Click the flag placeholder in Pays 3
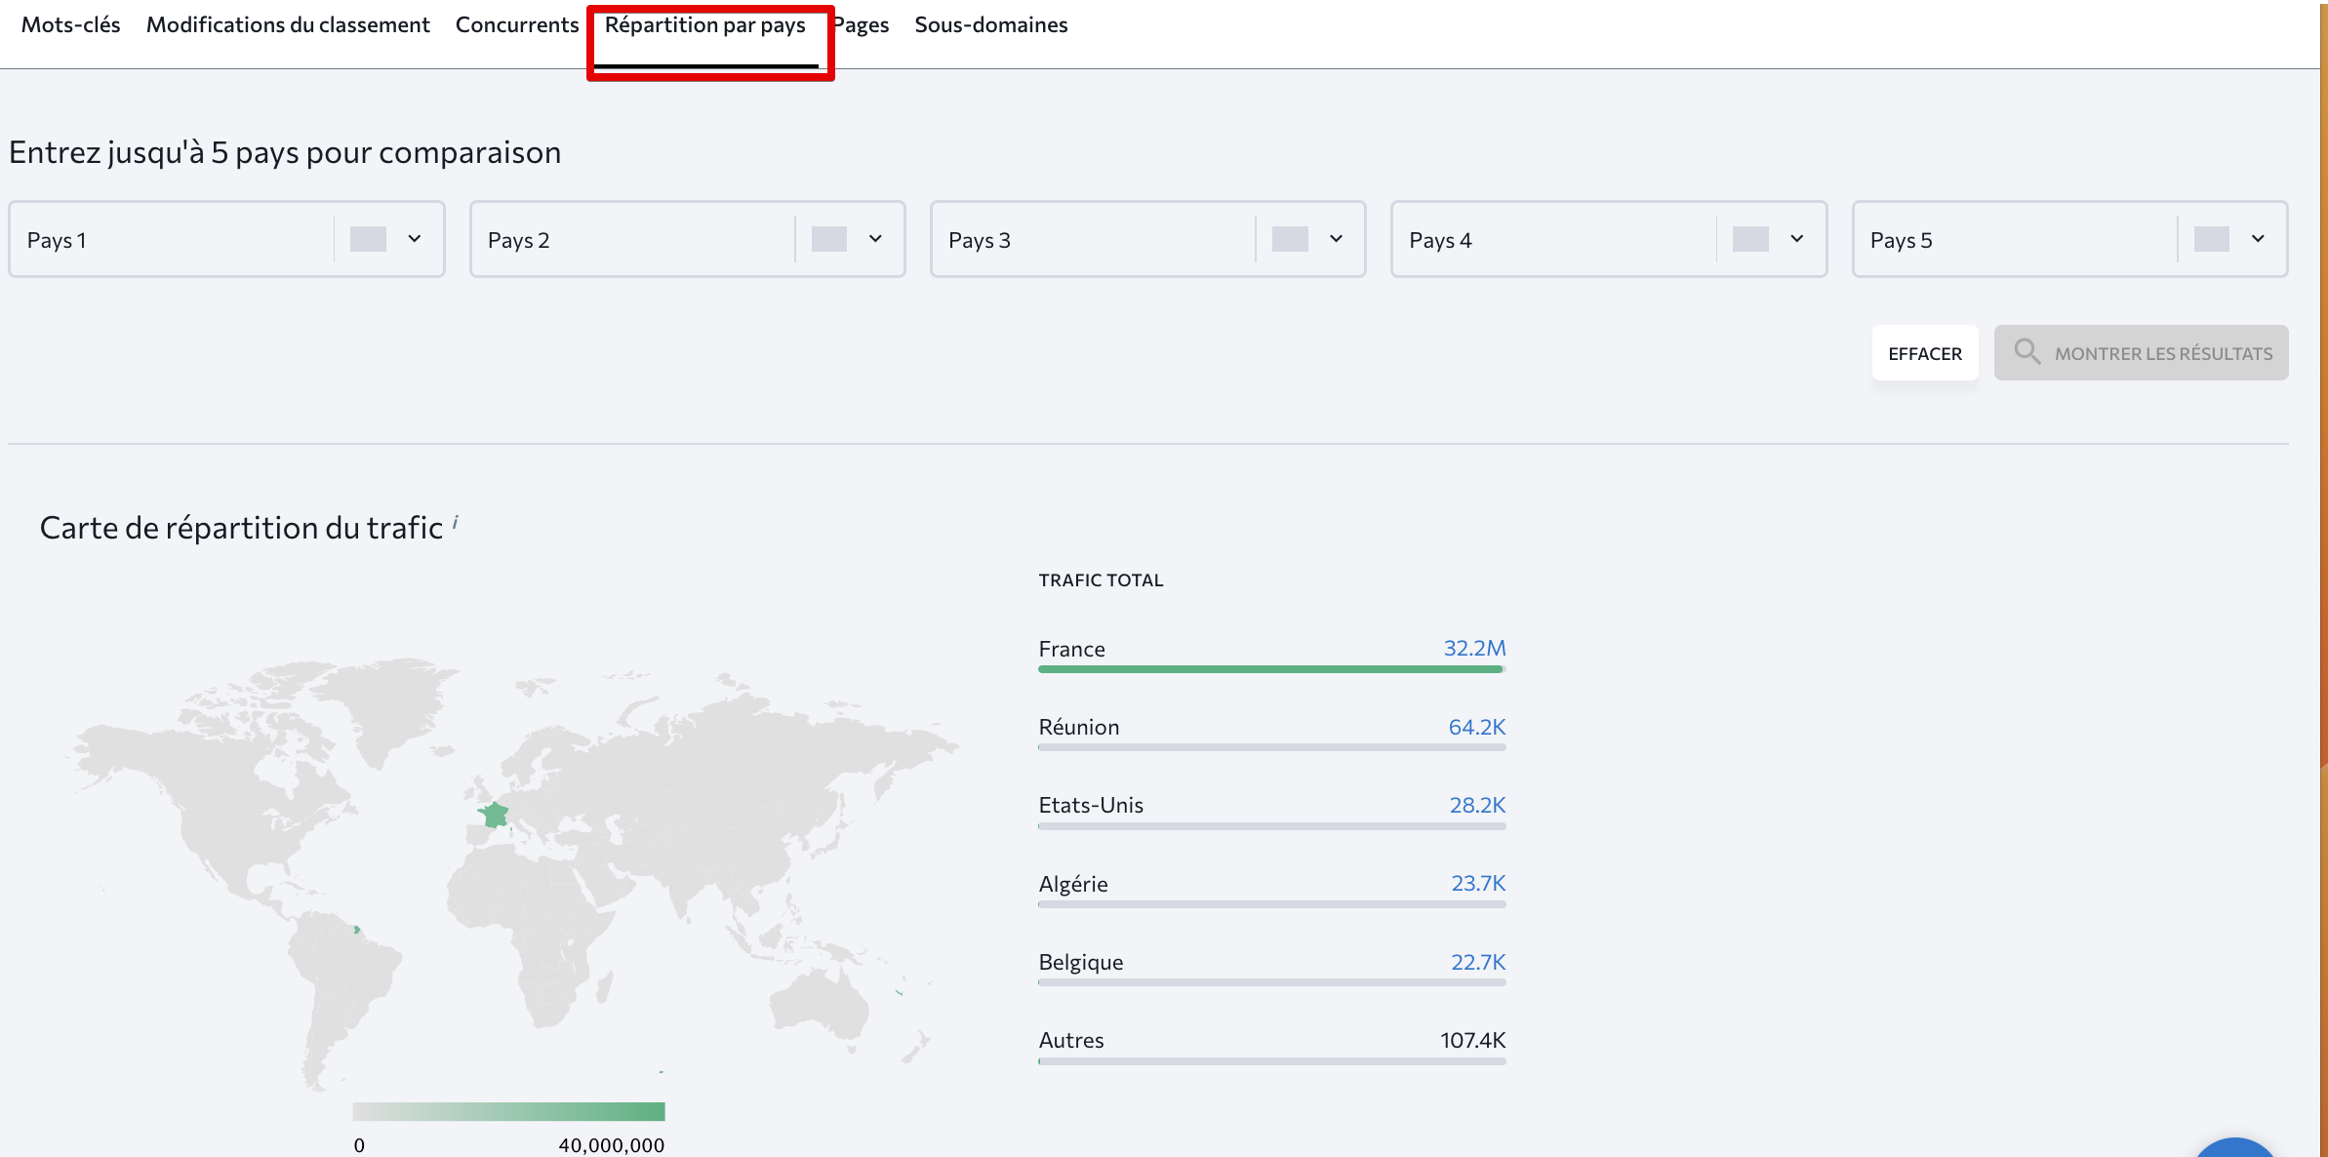Image resolution: width=2328 pixels, height=1157 pixels. 1290,239
